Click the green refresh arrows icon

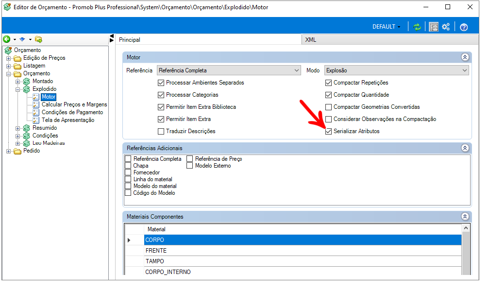click(417, 27)
